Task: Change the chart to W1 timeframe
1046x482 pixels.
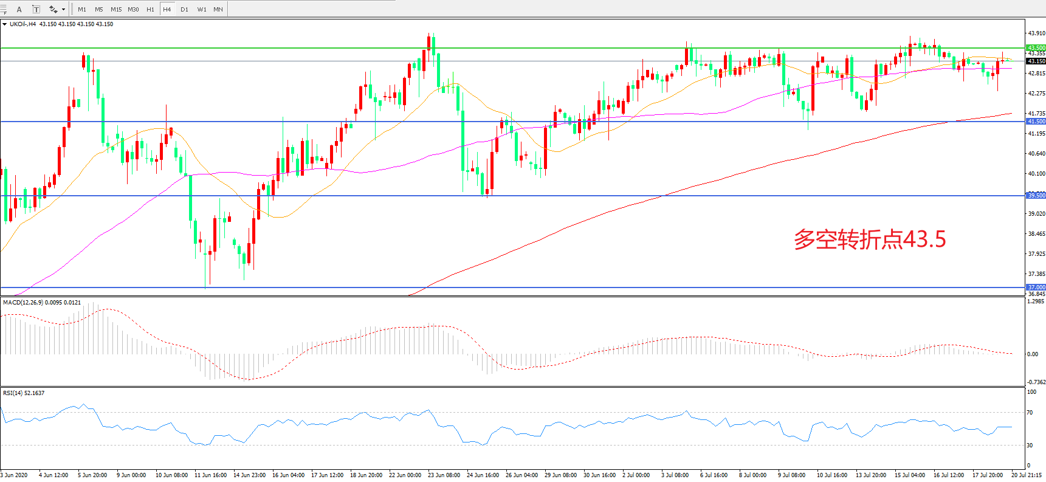Action: (x=201, y=9)
